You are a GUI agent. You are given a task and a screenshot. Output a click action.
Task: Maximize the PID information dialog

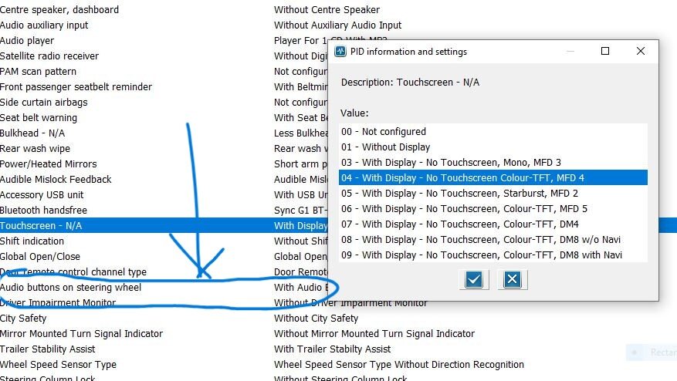[x=605, y=52]
